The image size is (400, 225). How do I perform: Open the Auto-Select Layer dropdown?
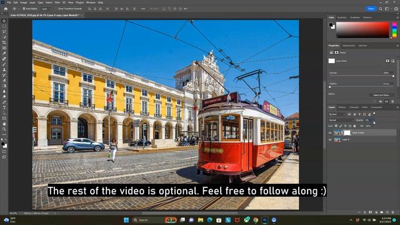(46, 9)
